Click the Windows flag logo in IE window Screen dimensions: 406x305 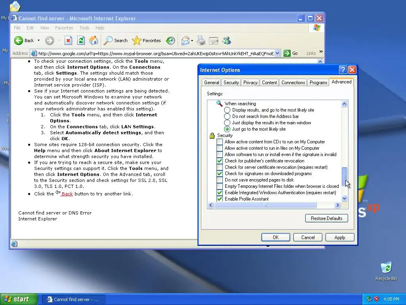(x=316, y=28)
